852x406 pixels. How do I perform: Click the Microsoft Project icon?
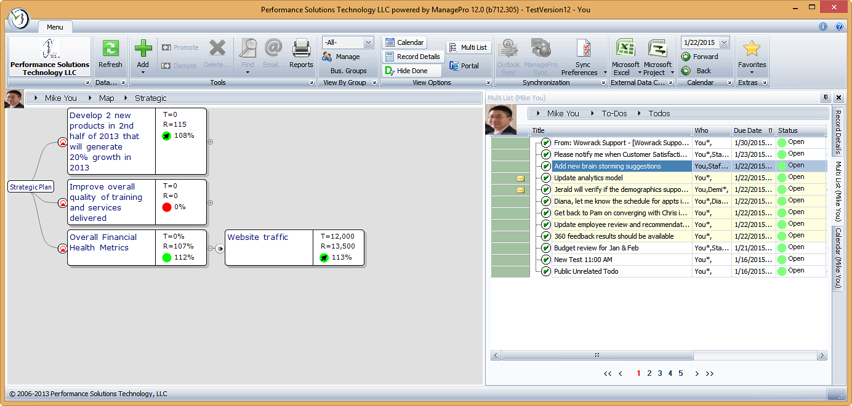[657, 49]
